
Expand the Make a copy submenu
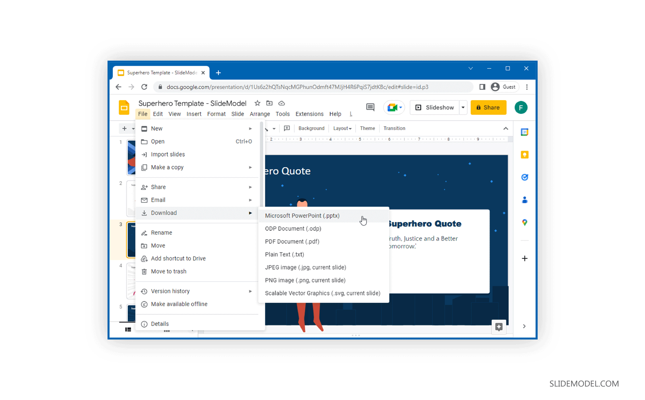pos(250,167)
